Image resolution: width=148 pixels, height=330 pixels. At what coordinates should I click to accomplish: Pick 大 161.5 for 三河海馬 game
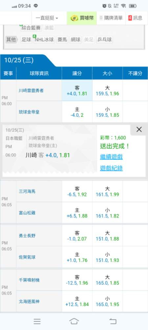click(107, 191)
